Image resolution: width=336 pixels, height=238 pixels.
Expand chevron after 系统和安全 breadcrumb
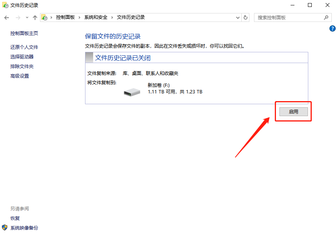(112, 18)
